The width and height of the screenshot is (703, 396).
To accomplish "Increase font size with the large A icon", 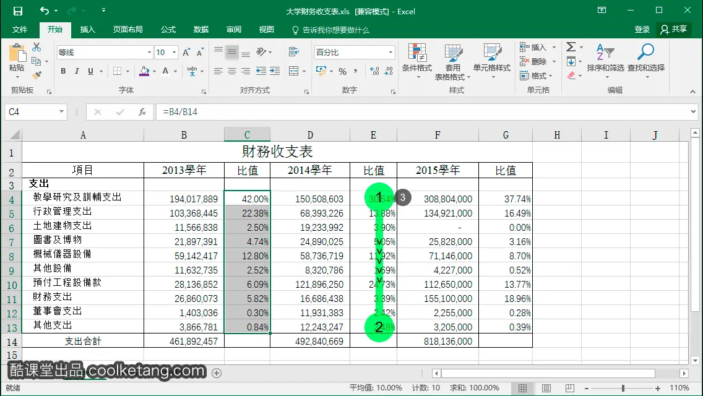I will 186,53.
